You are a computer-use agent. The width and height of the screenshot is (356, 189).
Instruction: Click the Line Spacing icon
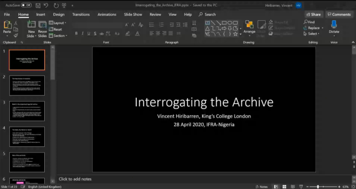point(185,25)
